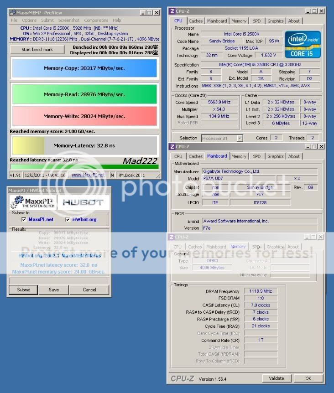Click the Validate button in CPU-Z
Screen dimensions: 334x393
click(277, 378)
